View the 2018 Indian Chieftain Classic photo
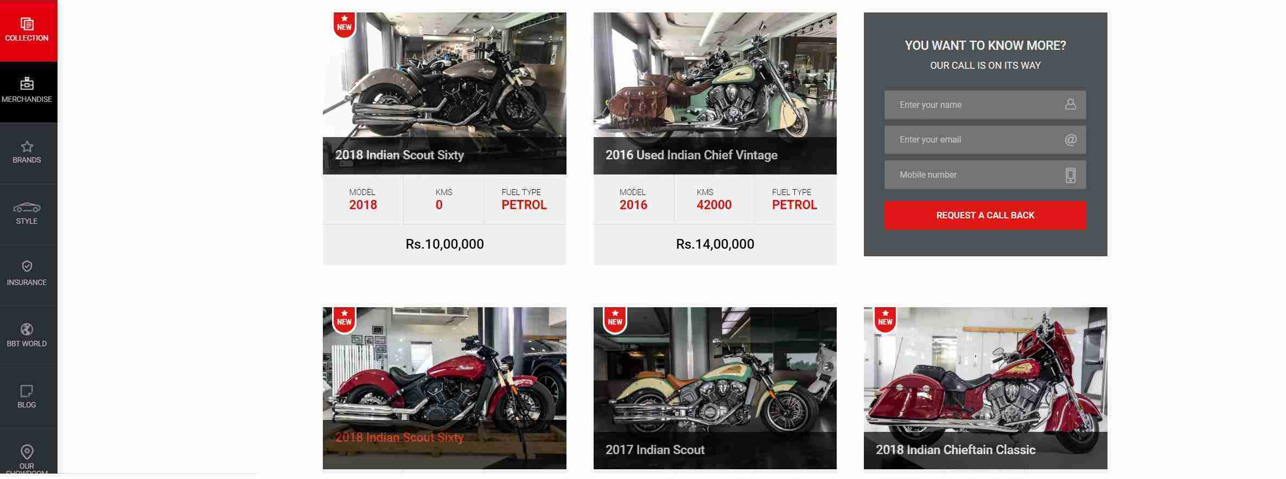The image size is (1286, 479). click(985, 388)
